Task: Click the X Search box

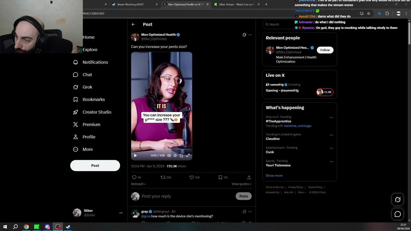Action: [300, 24]
